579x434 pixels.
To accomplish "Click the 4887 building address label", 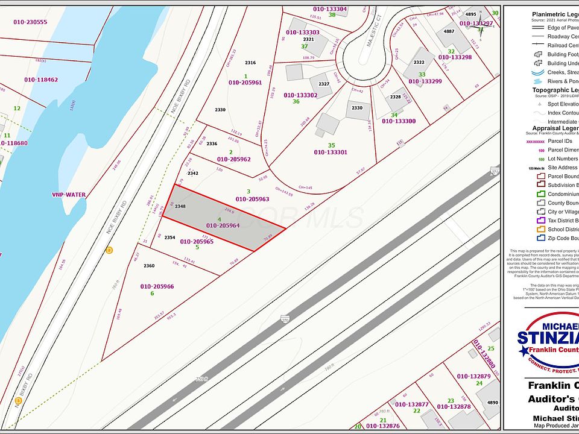I will (449, 31).
